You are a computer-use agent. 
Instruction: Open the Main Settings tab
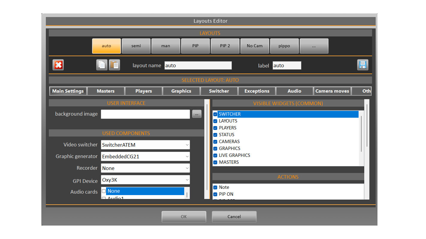[x=68, y=91]
